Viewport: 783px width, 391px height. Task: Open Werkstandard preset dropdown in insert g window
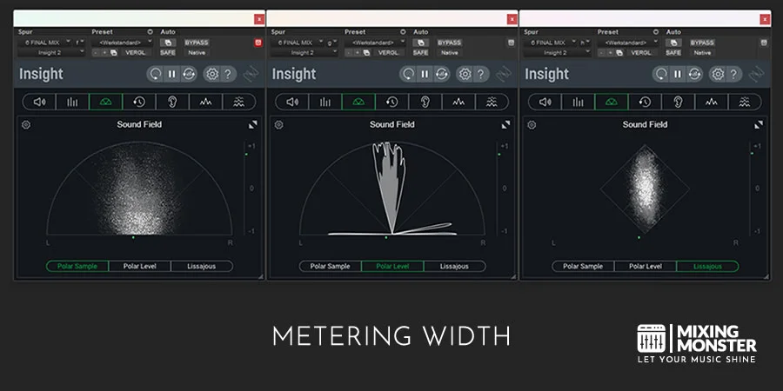[x=375, y=43]
